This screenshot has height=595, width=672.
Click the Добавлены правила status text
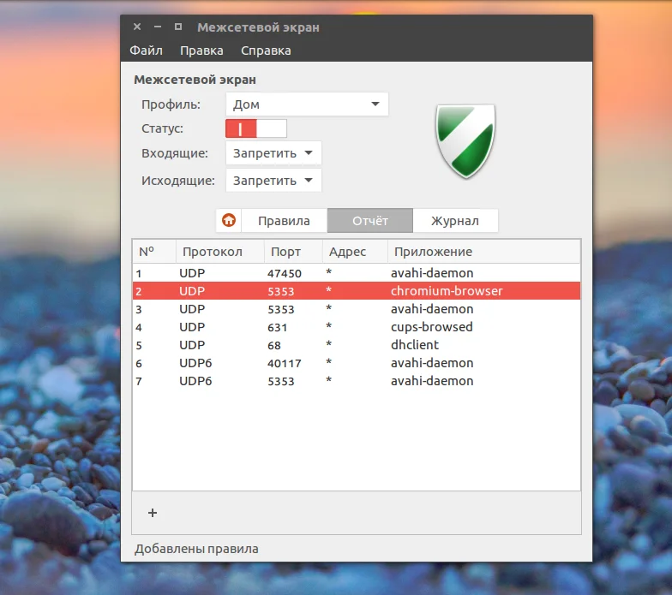pos(197,549)
